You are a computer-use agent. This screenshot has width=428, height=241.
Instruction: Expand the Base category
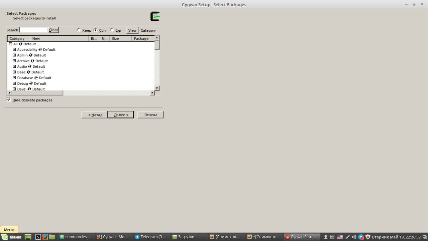click(x=14, y=72)
